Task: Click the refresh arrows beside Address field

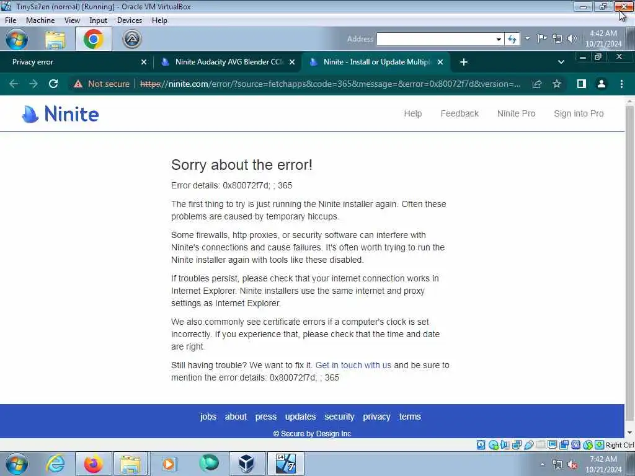Action: pyautogui.click(x=512, y=39)
